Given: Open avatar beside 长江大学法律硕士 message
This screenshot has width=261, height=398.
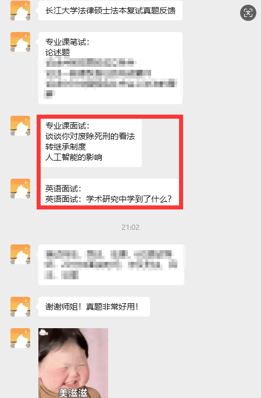Looking at the screenshot, I should [20, 10].
